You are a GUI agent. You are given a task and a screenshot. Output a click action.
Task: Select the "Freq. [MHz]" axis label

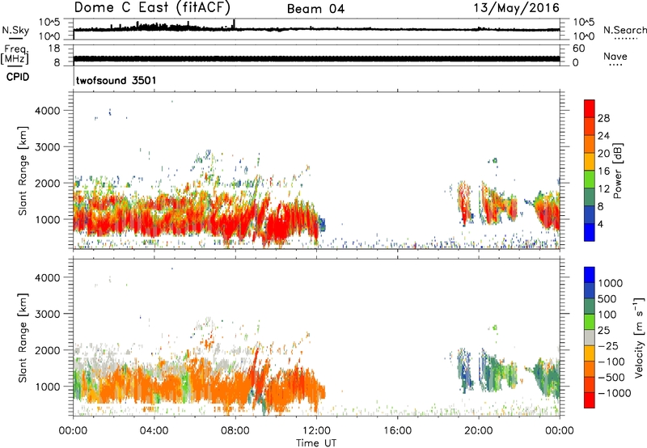[x=15, y=54]
